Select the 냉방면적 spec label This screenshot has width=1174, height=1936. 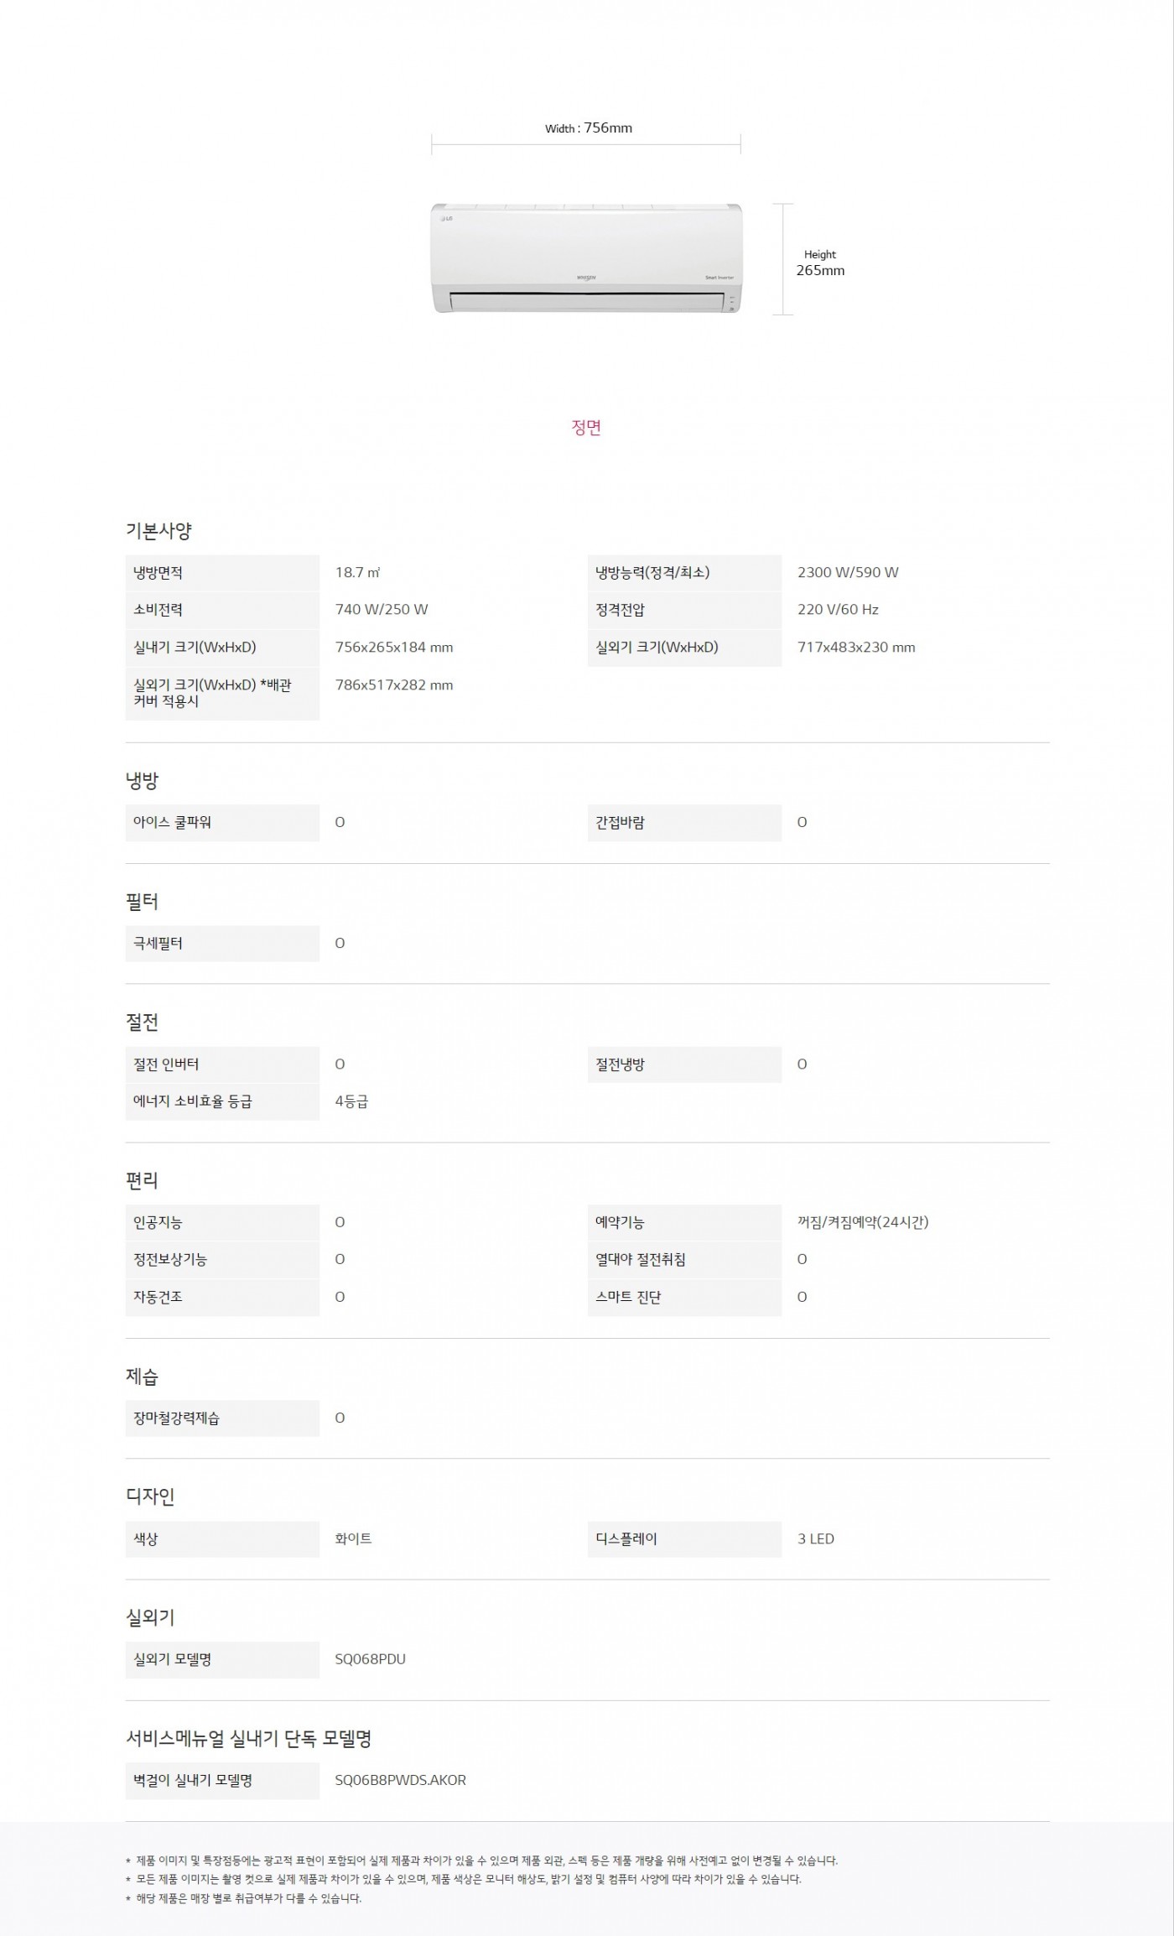click(158, 573)
